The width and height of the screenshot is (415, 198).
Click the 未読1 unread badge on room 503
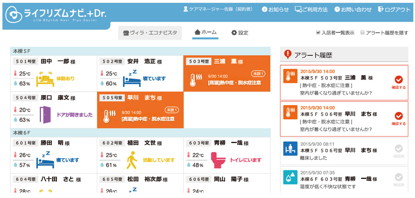(258, 74)
